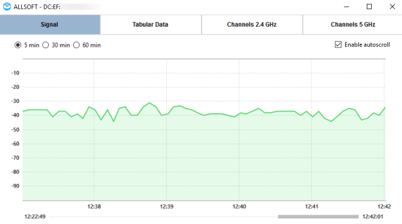
Task: Open the Channels 2.4 GHz tab
Action: [x=252, y=25]
